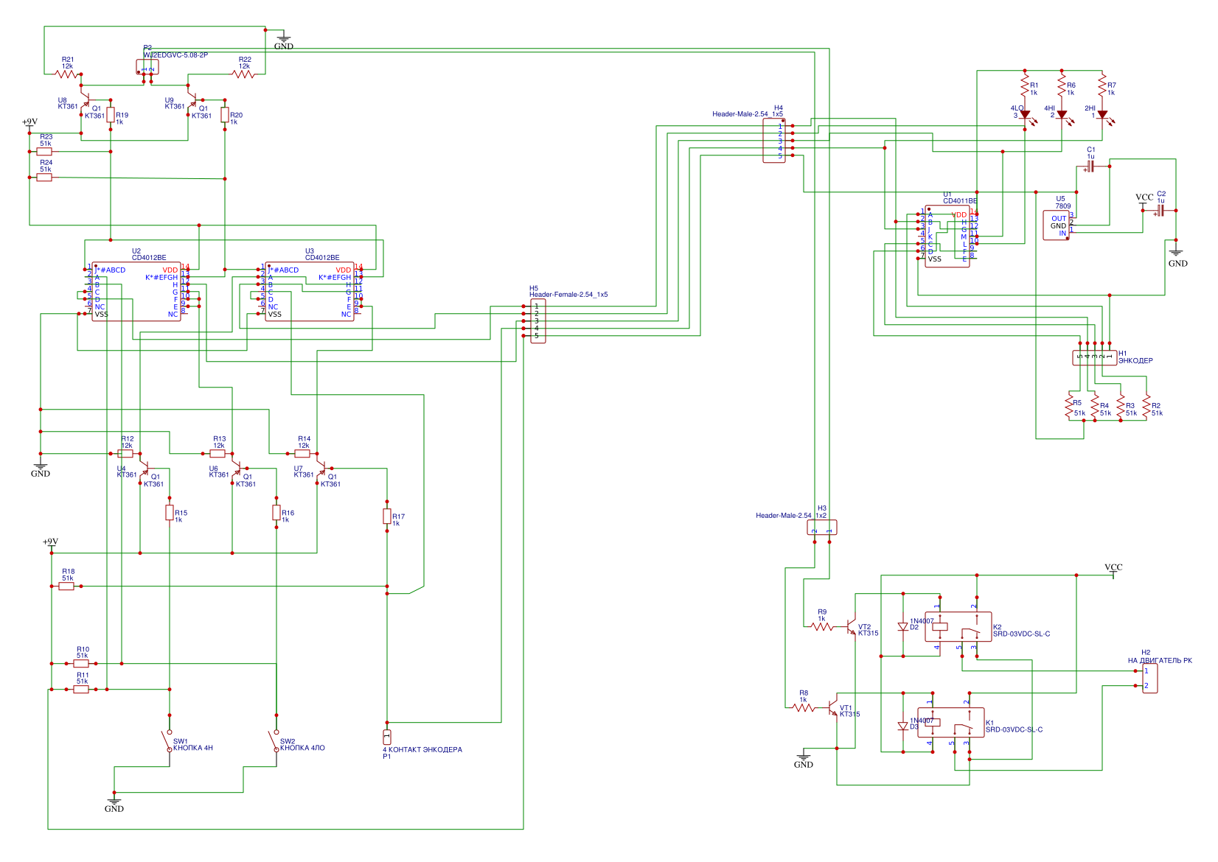The height and width of the screenshot is (862, 1218).
Task: Select the H3 male 1x2 header
Action: point(822,528)
